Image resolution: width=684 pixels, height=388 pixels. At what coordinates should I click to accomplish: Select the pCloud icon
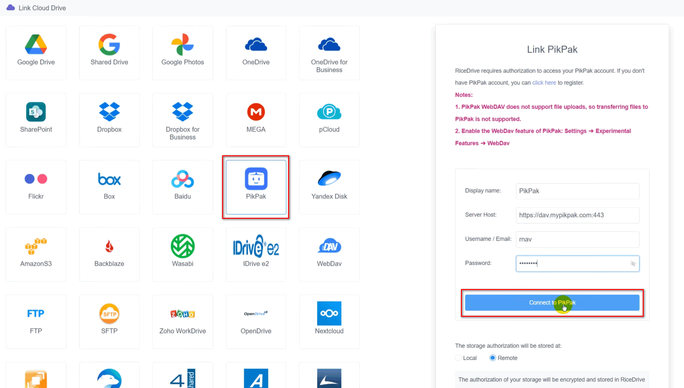point(329,112)
